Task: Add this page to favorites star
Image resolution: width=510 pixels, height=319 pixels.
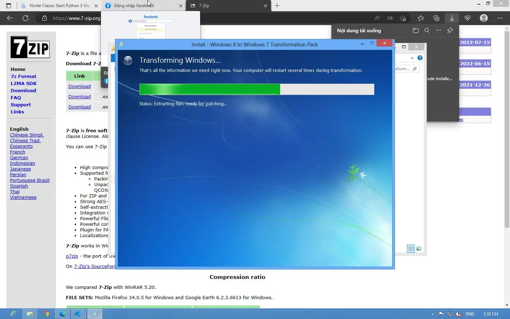Action: click(x=403, y=18)
